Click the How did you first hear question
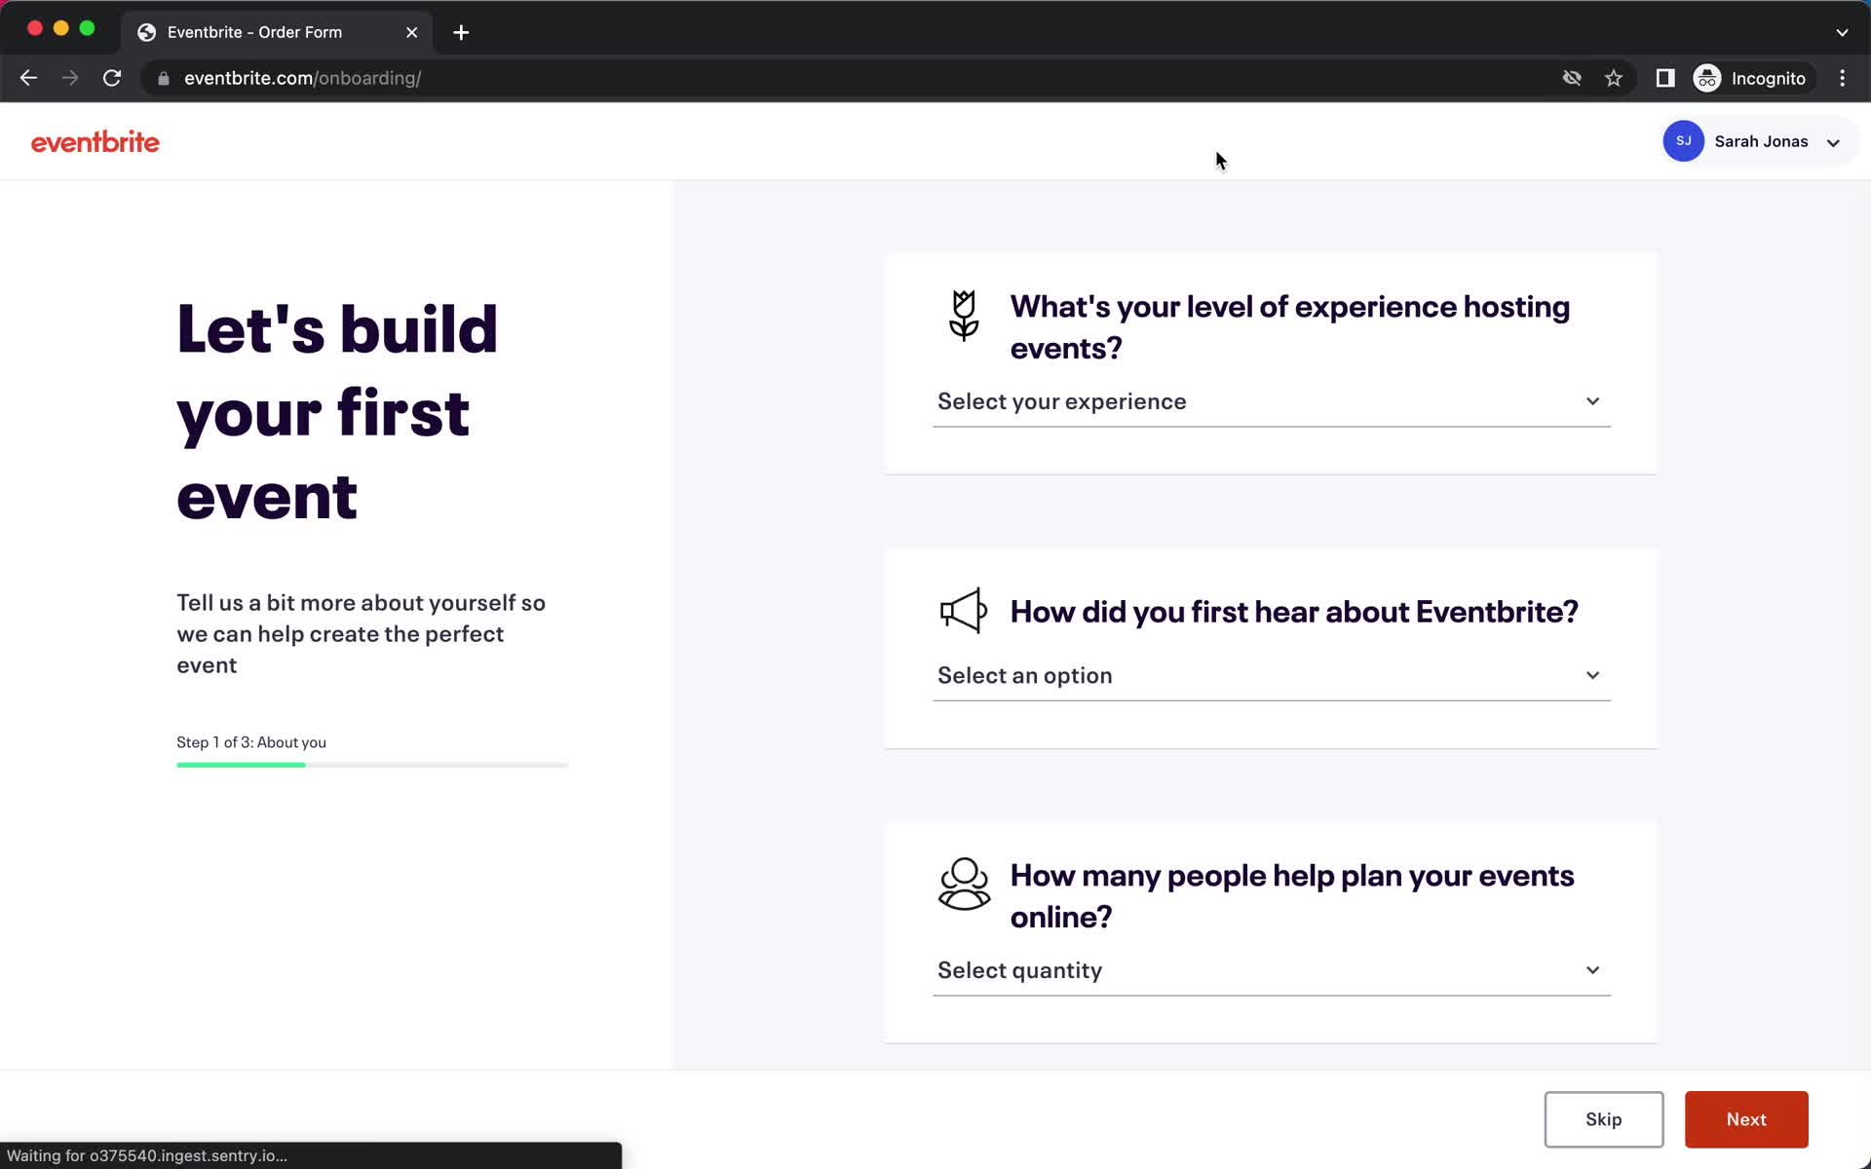This screenshot has width=1871, height=1169. point(1294,612)
